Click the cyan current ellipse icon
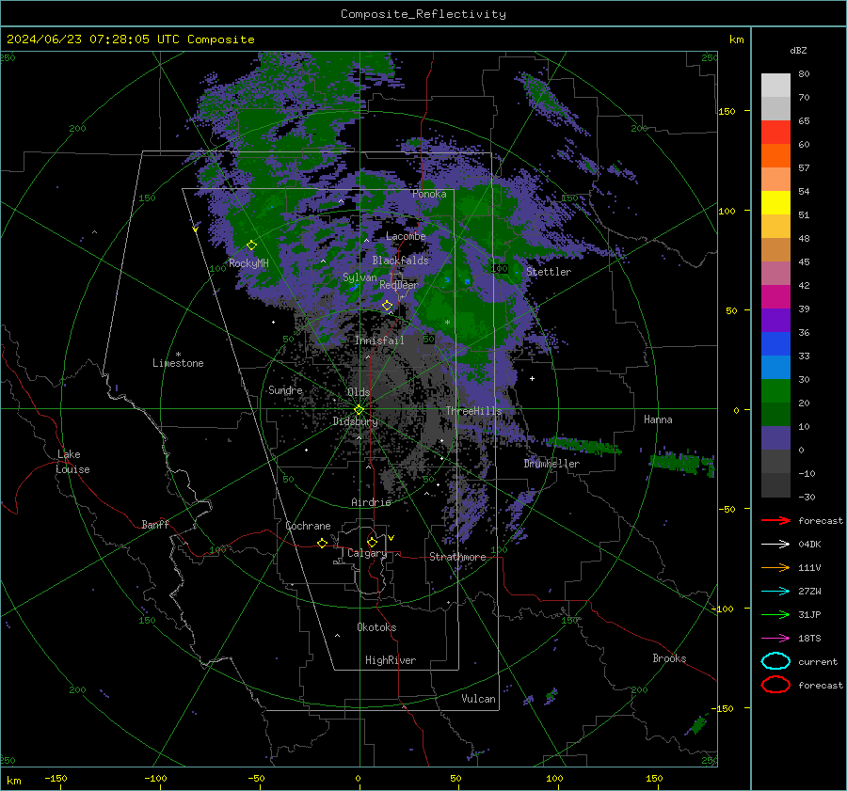The image size is (847, 791). [775, 661]
